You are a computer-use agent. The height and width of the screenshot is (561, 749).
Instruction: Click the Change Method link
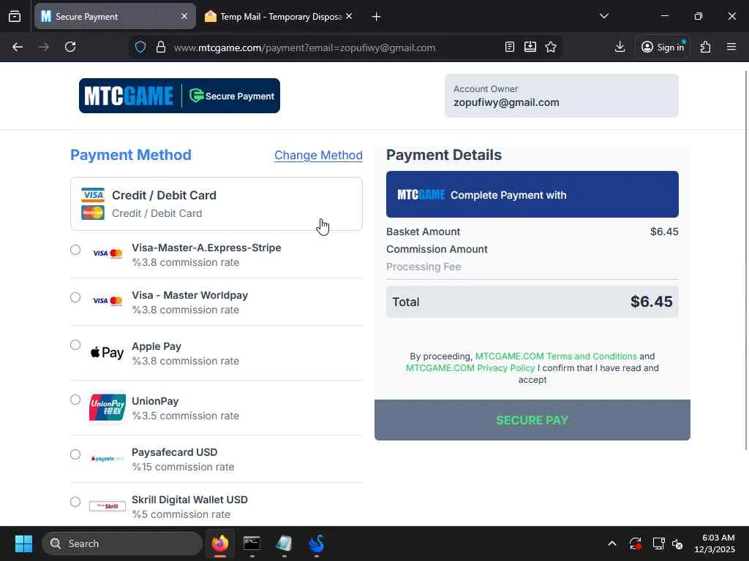pyautogui.click(x=318, y=156)
